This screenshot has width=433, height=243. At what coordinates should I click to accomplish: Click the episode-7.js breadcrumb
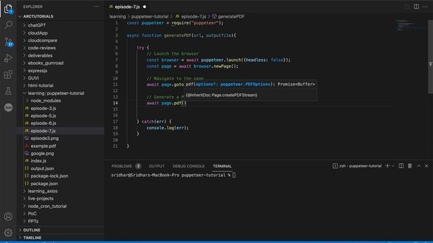click(x=191, y=16)
